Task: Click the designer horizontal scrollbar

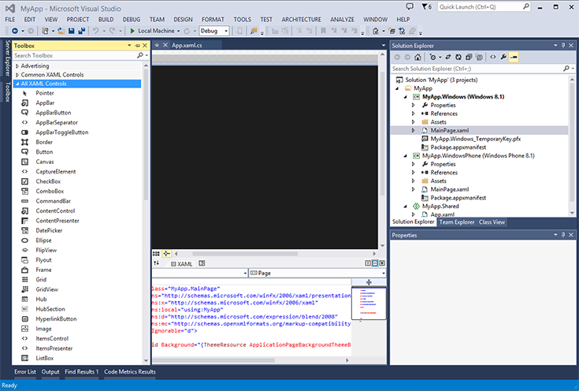Action: [x=245, y=254]
